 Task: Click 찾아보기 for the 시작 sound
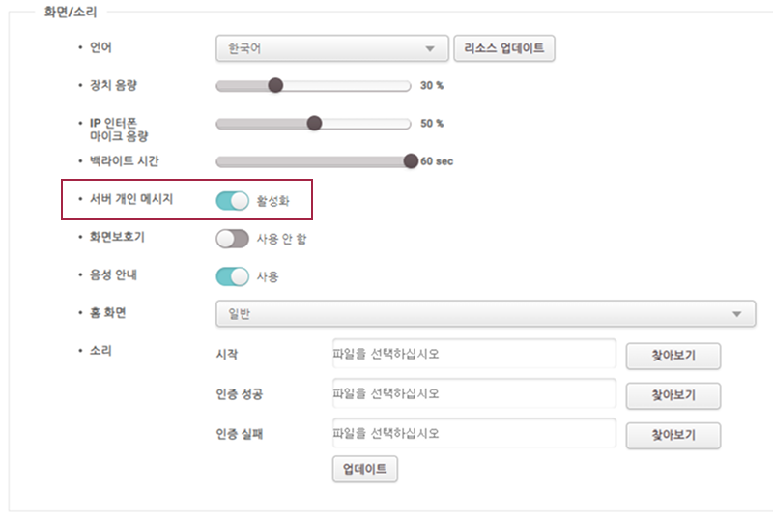tap(673, 356)
